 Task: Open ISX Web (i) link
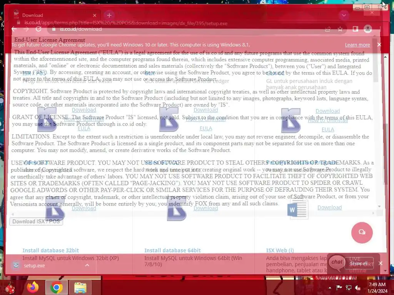coord(280,250)
